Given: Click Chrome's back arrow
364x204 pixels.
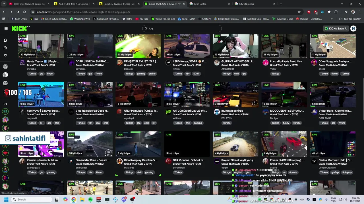Looking at the screenshot, I should [x=4, y=12].
